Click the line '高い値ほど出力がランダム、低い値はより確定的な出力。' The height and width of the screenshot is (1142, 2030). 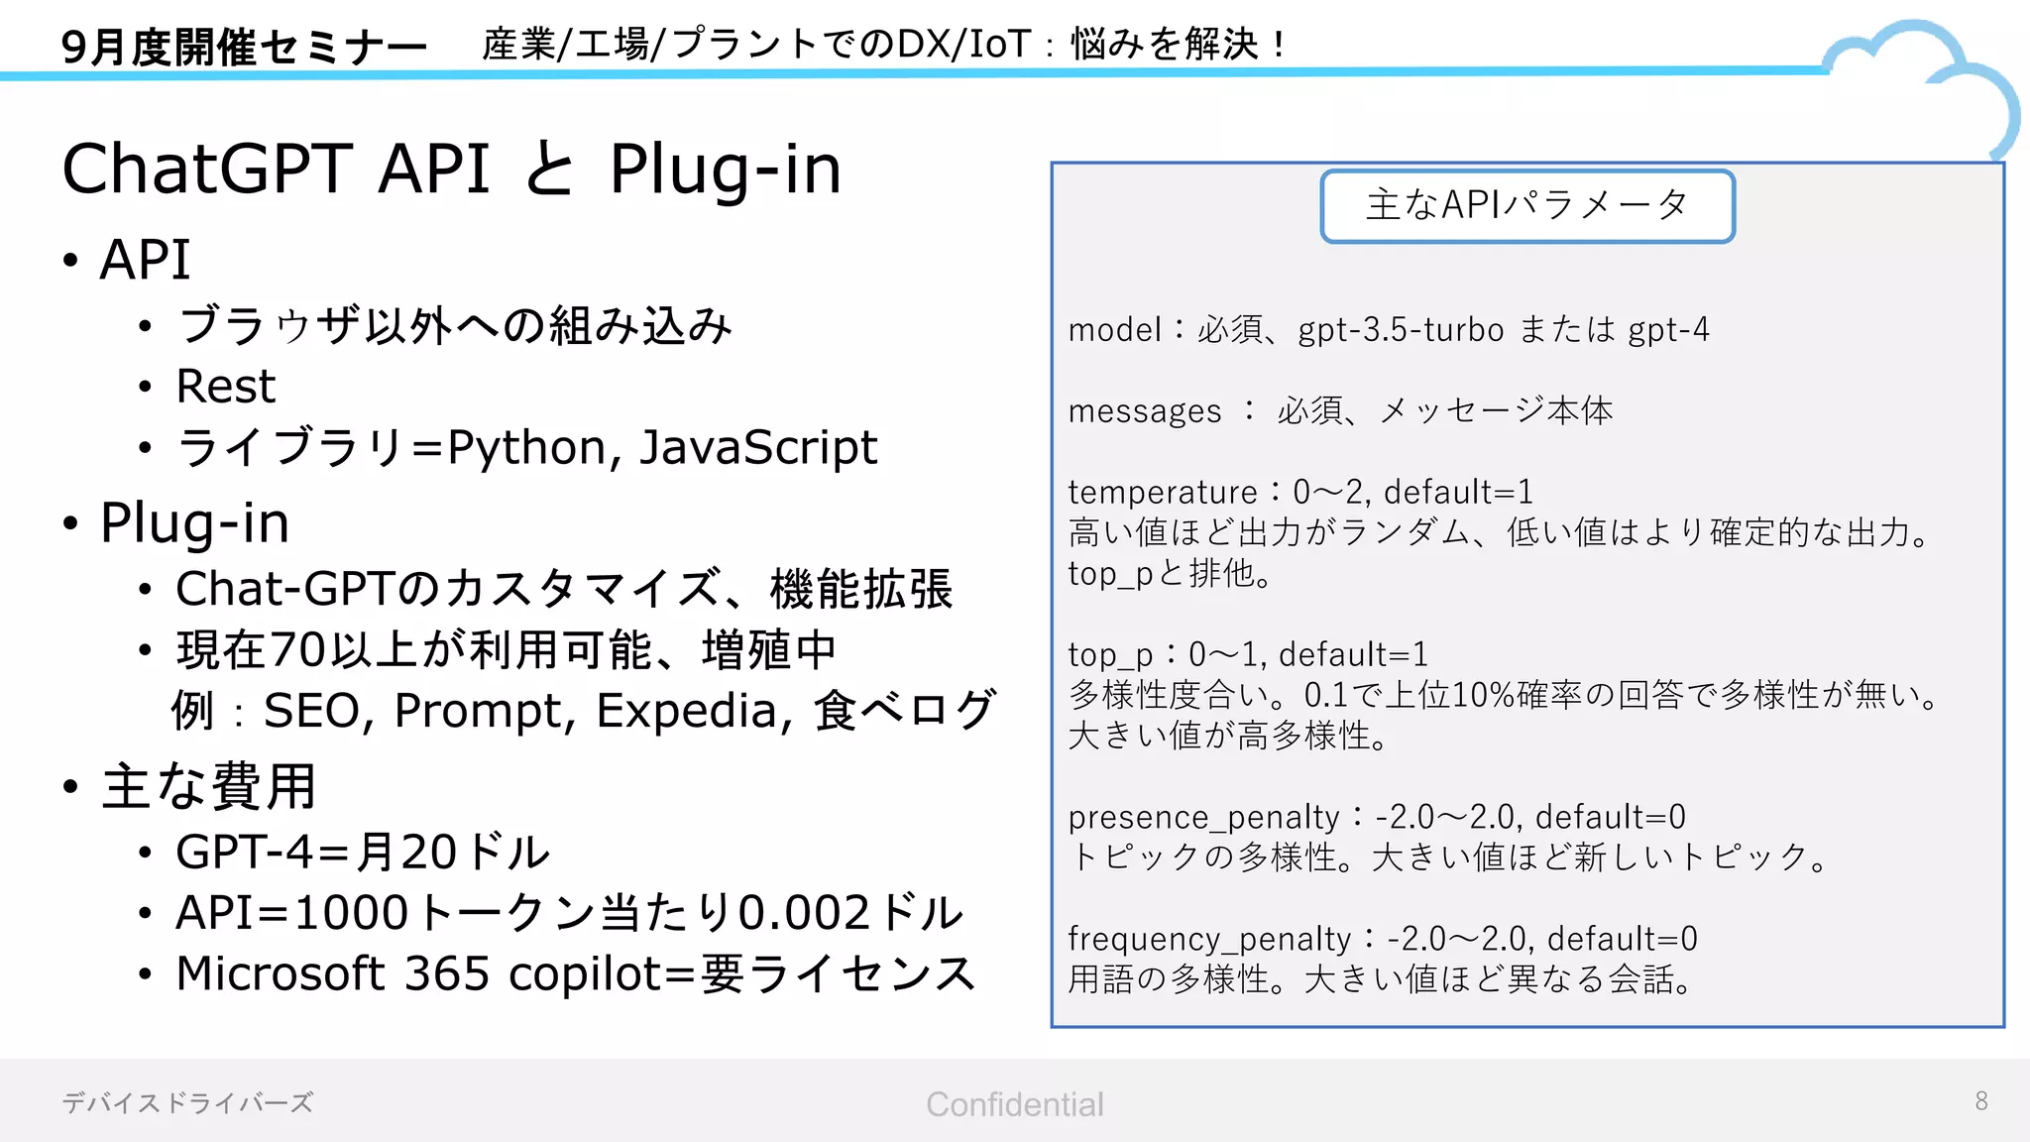(x=1501, y=532)
